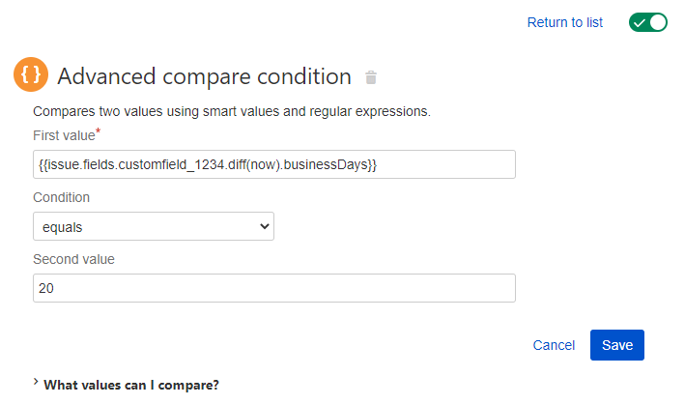Click the orange curly braces condition icon
This screenshot has height=405, width=685.
click(31, 74)
